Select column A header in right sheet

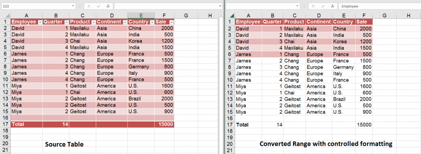pyautogui.click(x=248, y=16)
